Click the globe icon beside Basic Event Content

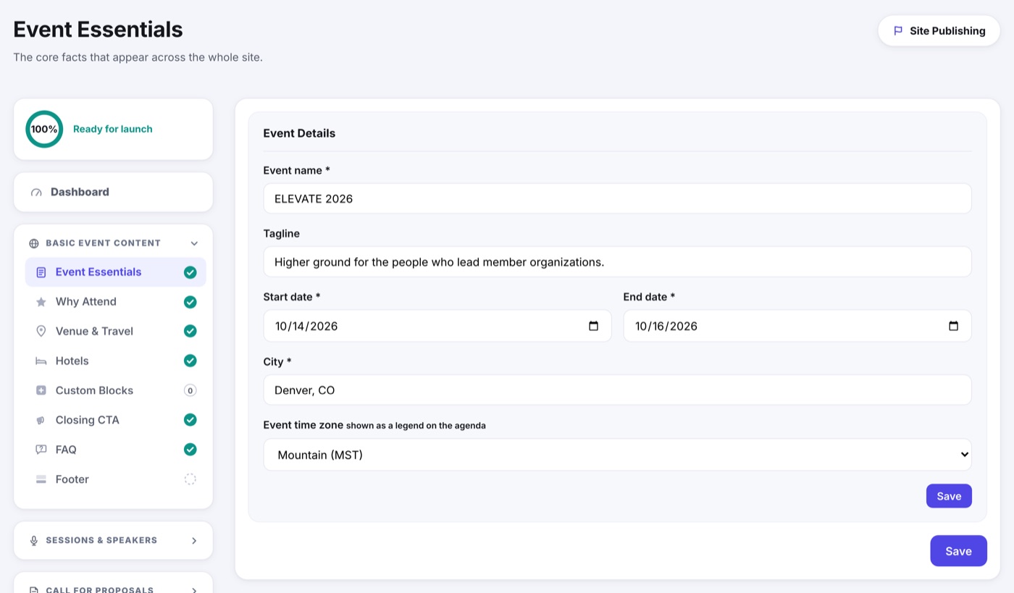tap(34, 243)
